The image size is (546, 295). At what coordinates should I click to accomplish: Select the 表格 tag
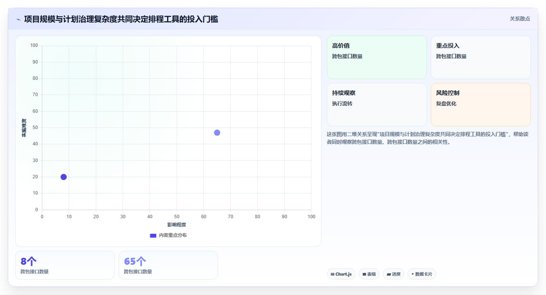pos(369,274)
